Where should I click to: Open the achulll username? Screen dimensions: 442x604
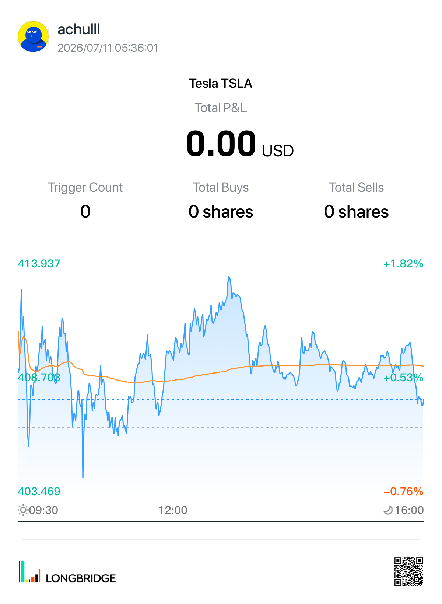pyautogui.click(x=79, y=29)
